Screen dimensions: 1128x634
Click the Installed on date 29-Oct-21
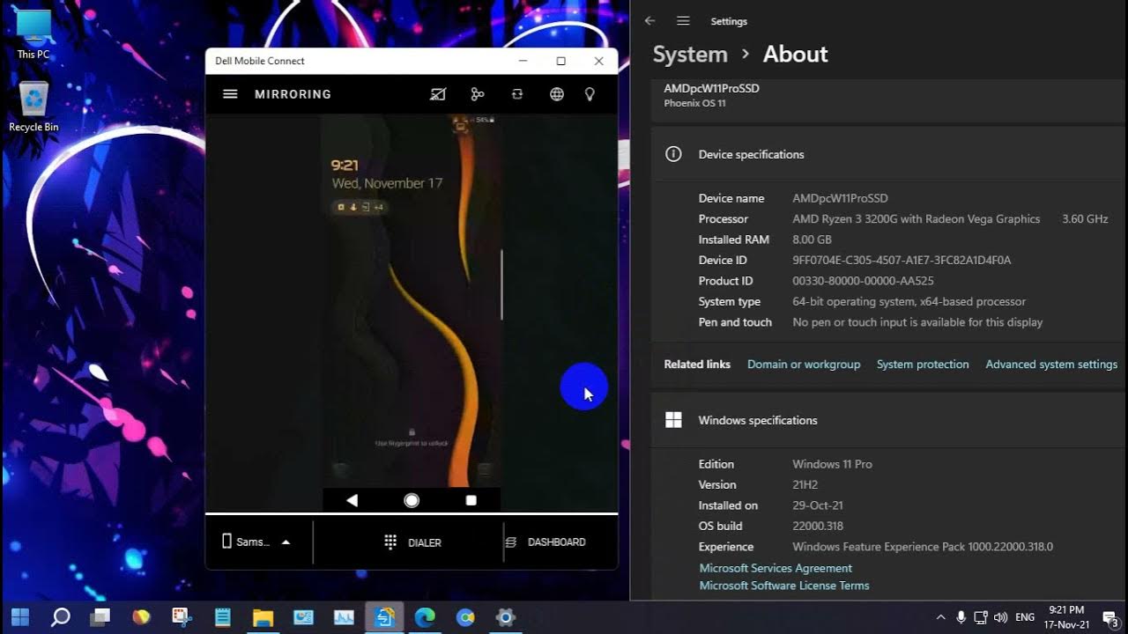pos(818,506)
